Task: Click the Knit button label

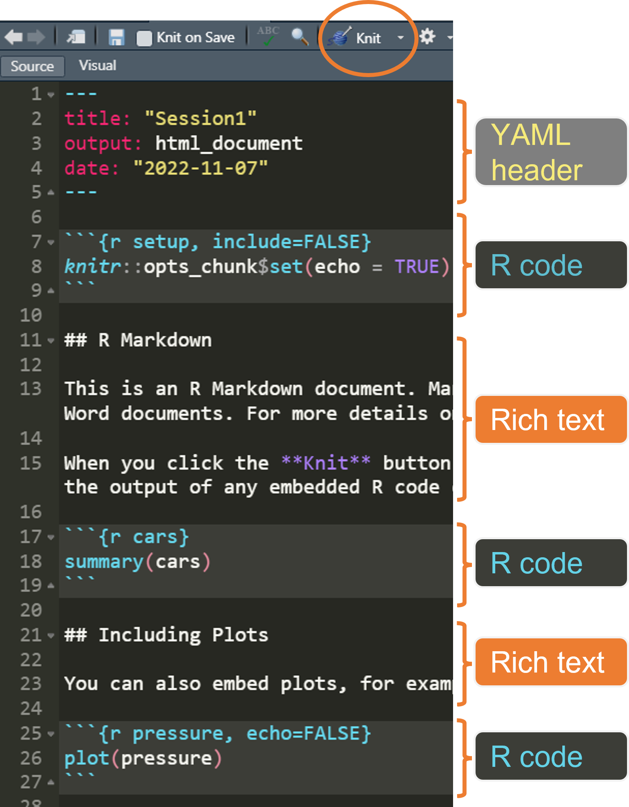Action: [x=368, y=38]
